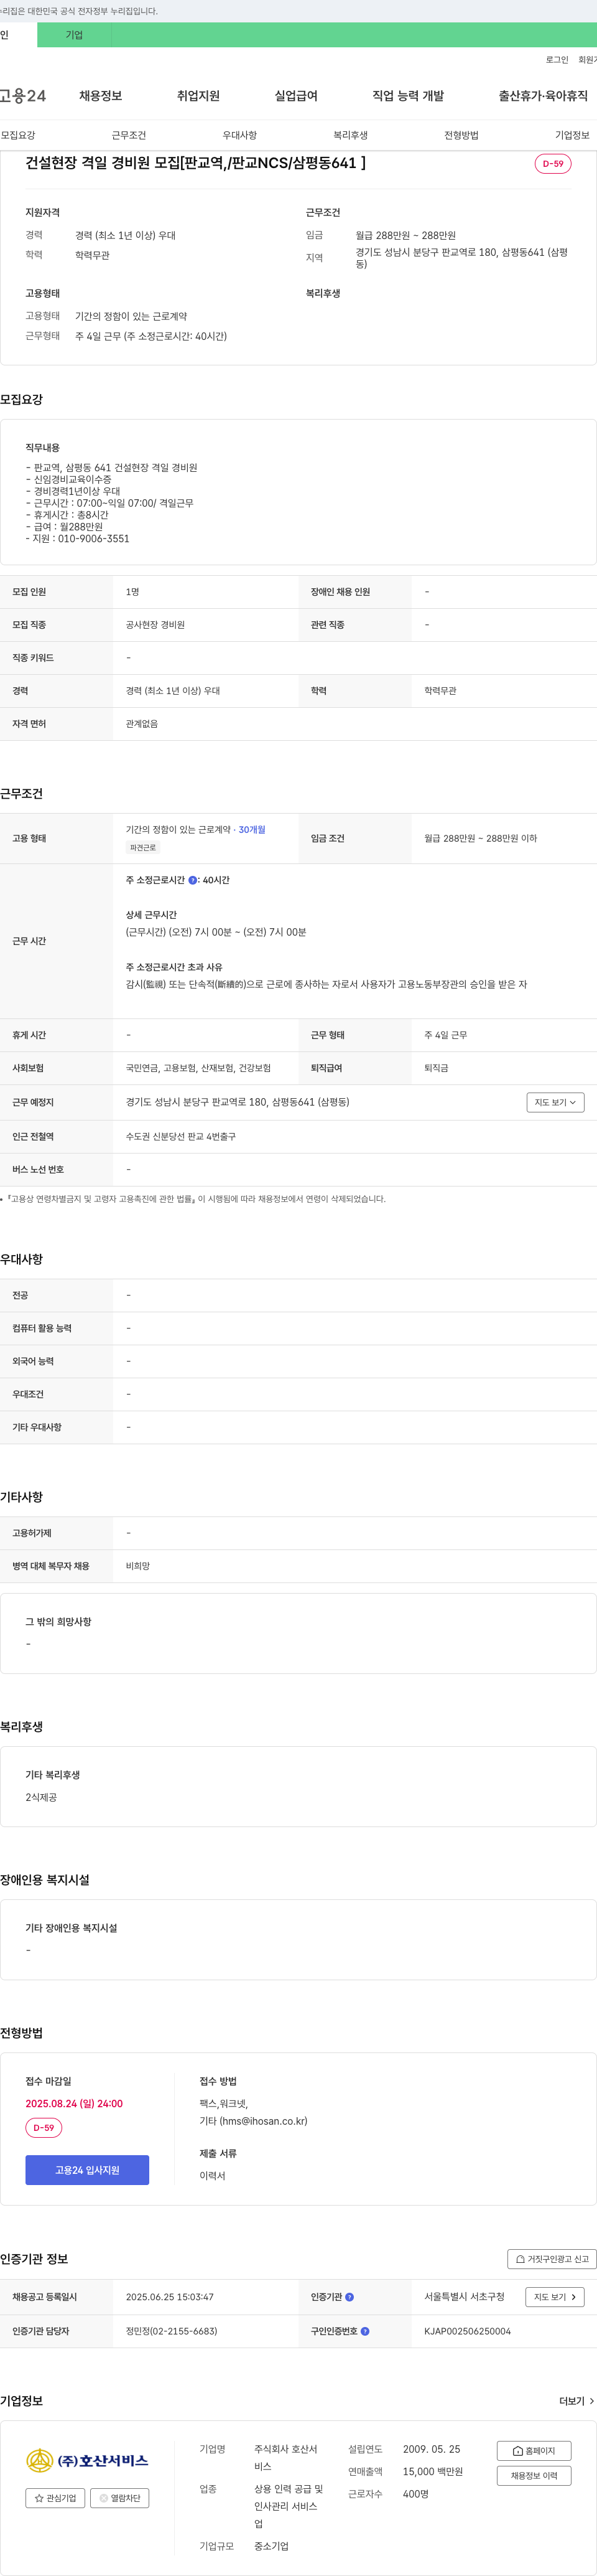Switch to the 기업 top tab
Image resolution: width=597 pixels, height=2576 pixels.
[74, 35]
